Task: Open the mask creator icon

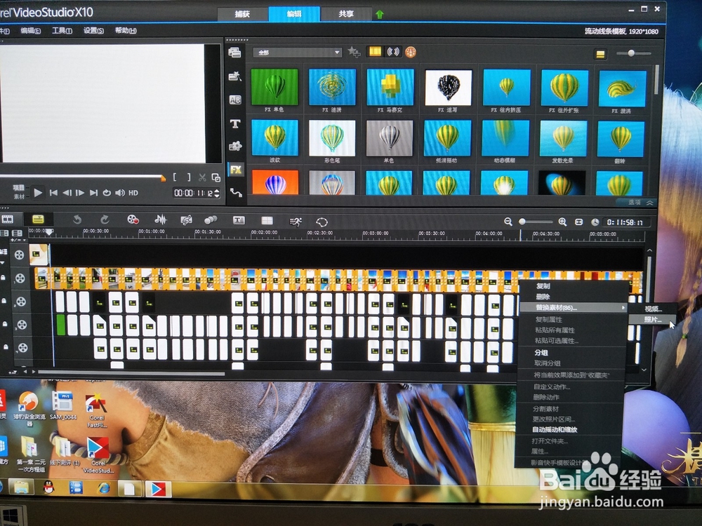Action: 322,222
